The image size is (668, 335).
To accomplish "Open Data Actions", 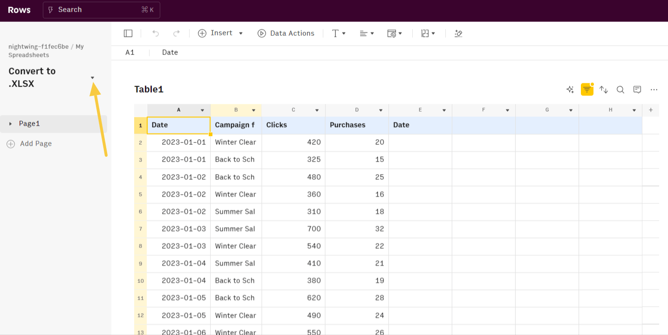I will [x=286, y=33].
